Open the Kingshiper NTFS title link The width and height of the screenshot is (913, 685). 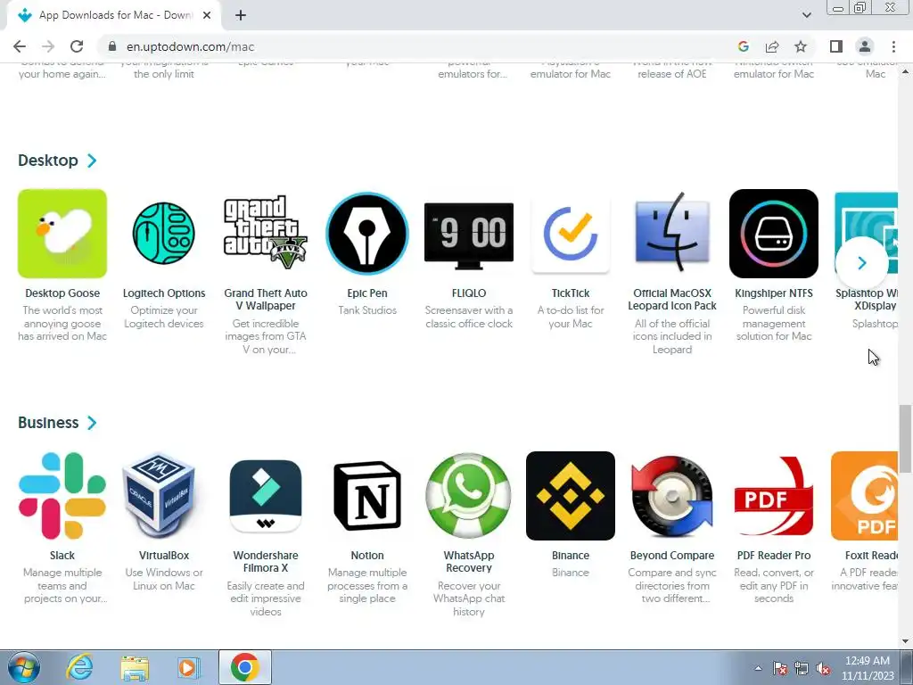774,293
